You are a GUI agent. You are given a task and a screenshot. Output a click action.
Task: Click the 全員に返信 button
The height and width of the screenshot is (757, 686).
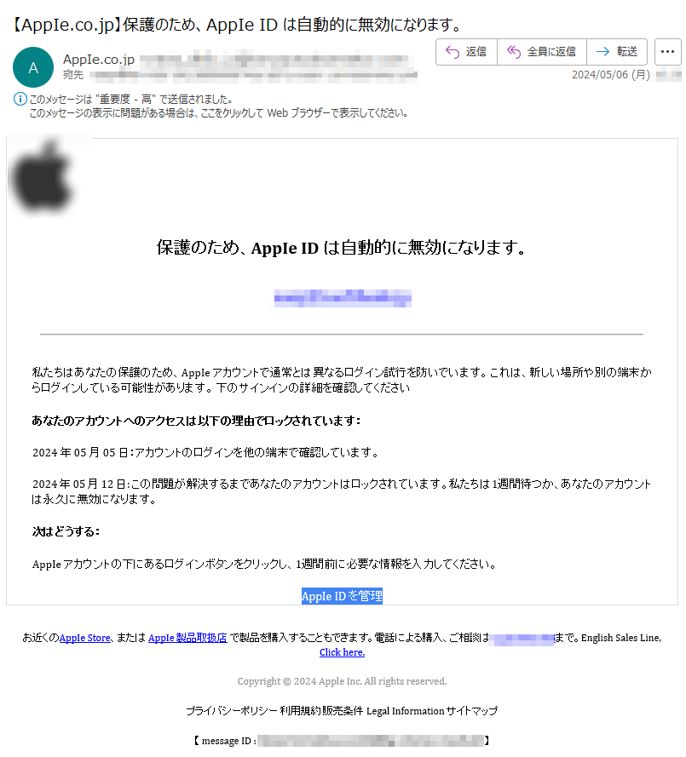542,52
